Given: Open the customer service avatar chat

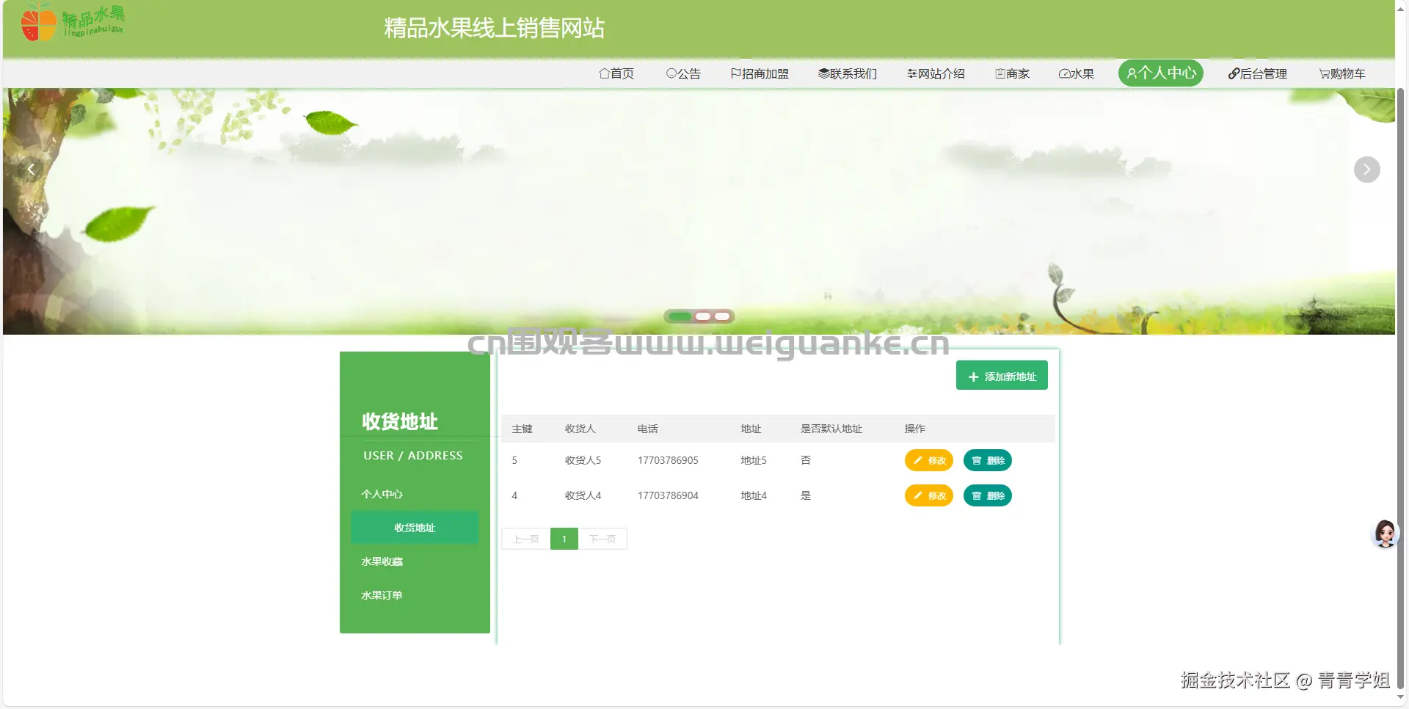Looking at the screenshot, I should pos(1385,534).
